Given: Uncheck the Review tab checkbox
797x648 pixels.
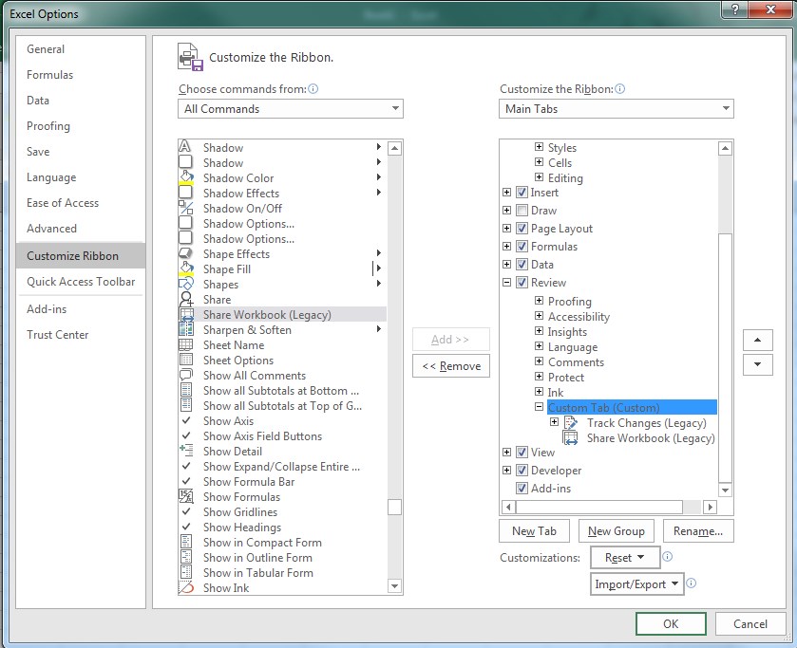Looking at the screenshot, I should click(x=522, y=283).
